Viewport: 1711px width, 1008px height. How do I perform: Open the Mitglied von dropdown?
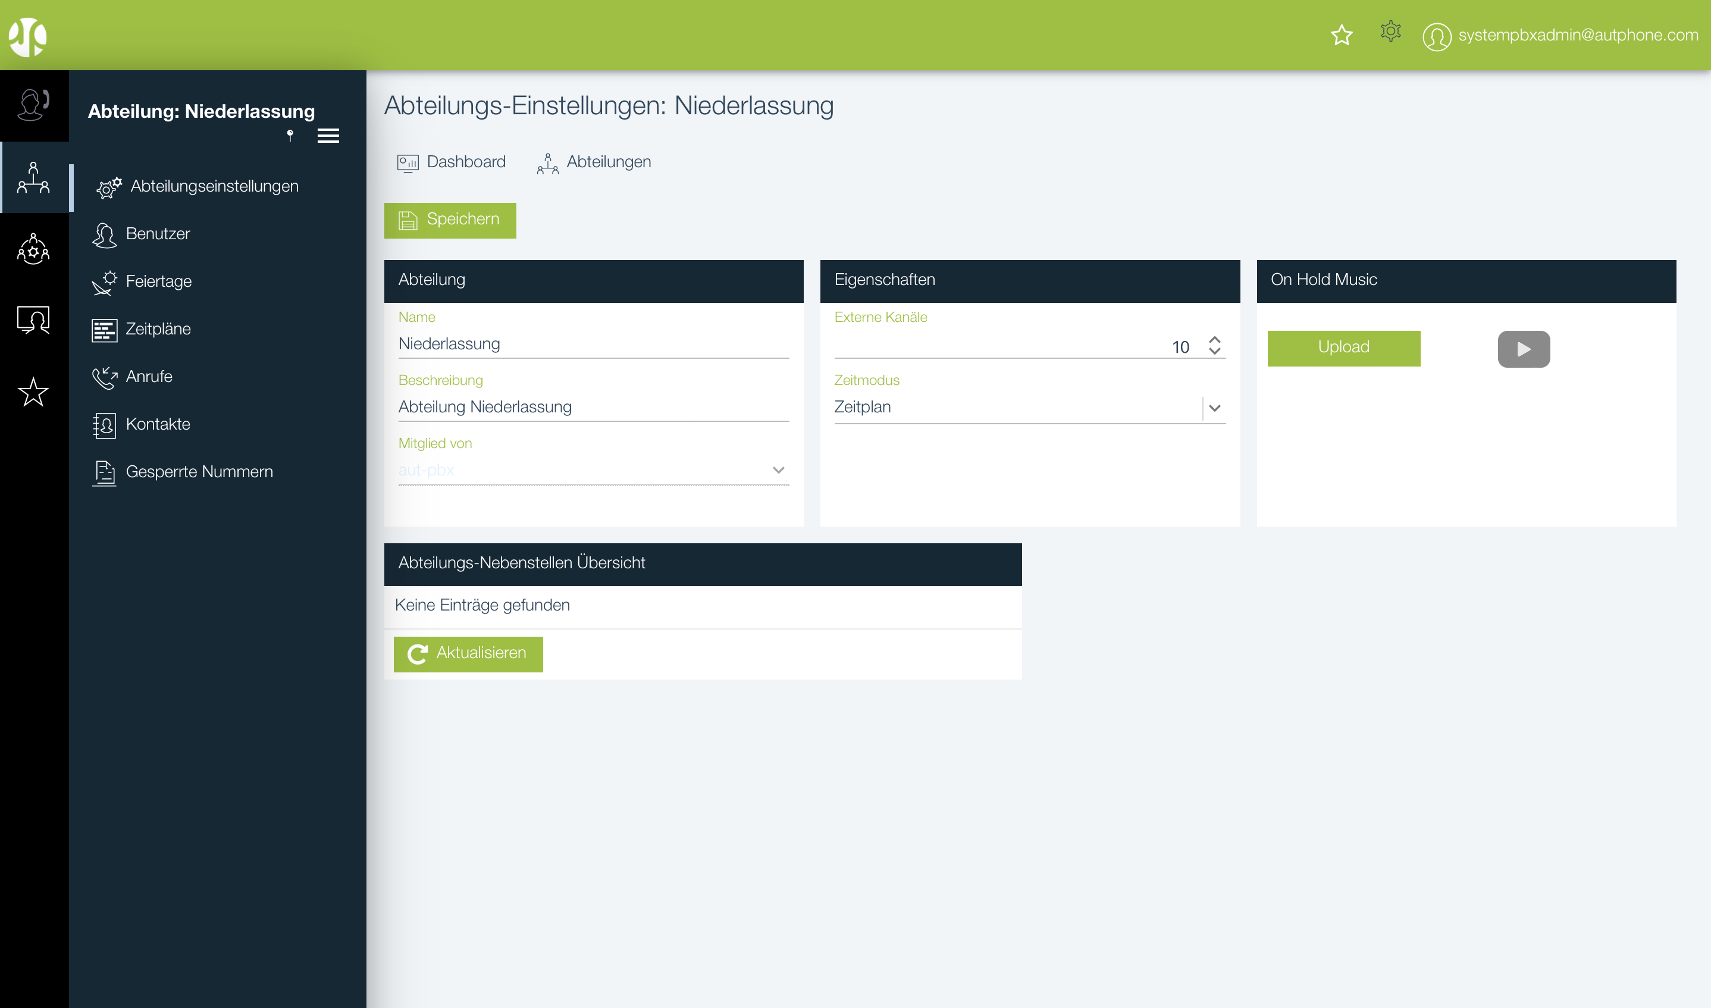click(x=778, y=470)
